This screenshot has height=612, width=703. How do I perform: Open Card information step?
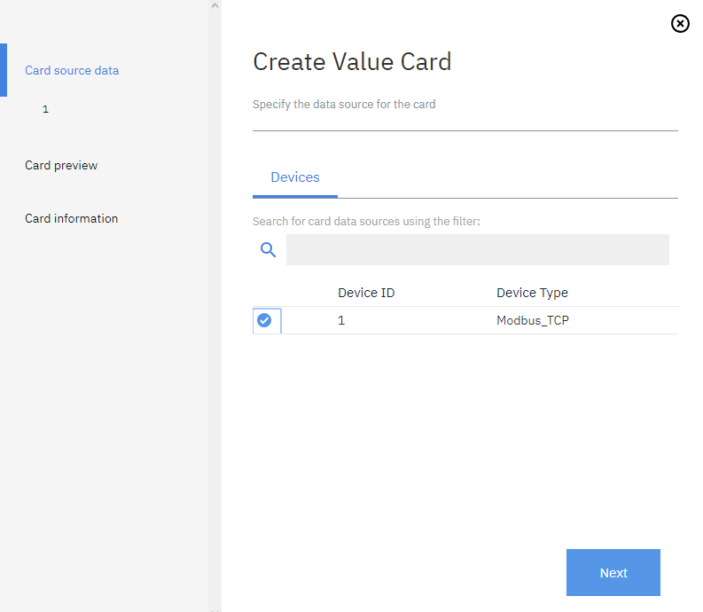(x=71, y=218)
